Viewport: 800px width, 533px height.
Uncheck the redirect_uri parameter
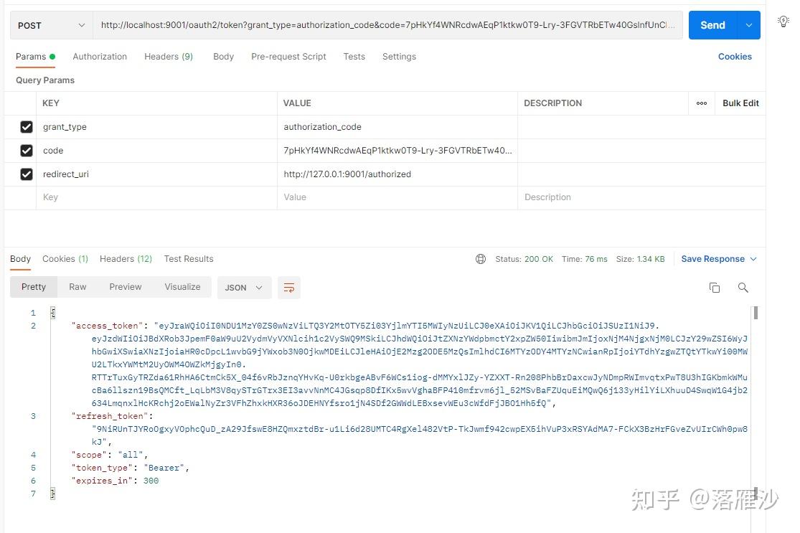point(27,174)
